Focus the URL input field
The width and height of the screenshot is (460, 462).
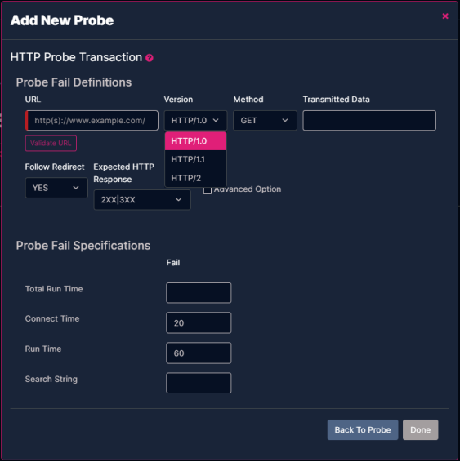pos(92,120)
